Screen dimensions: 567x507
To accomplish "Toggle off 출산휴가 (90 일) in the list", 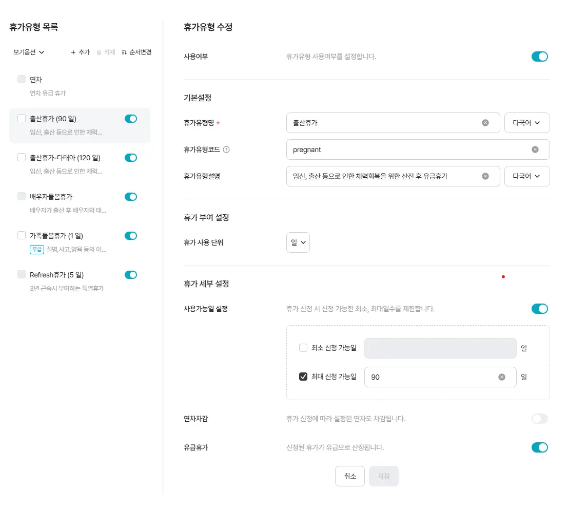I will click(131, 118).
